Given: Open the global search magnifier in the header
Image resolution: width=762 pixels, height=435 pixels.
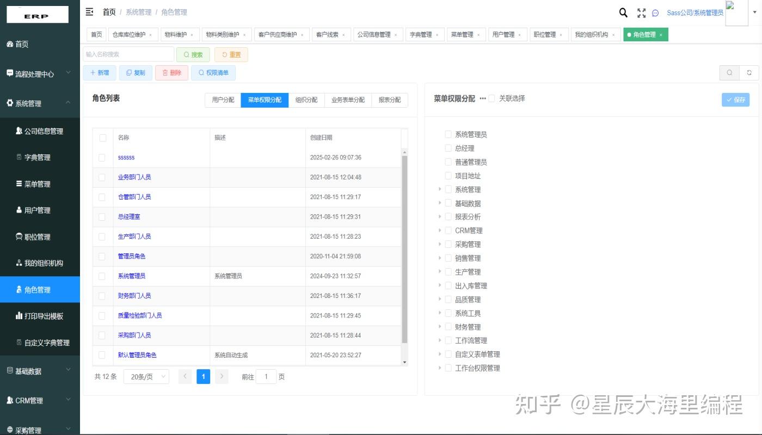Looking at the screenshot, I should 623,12.
